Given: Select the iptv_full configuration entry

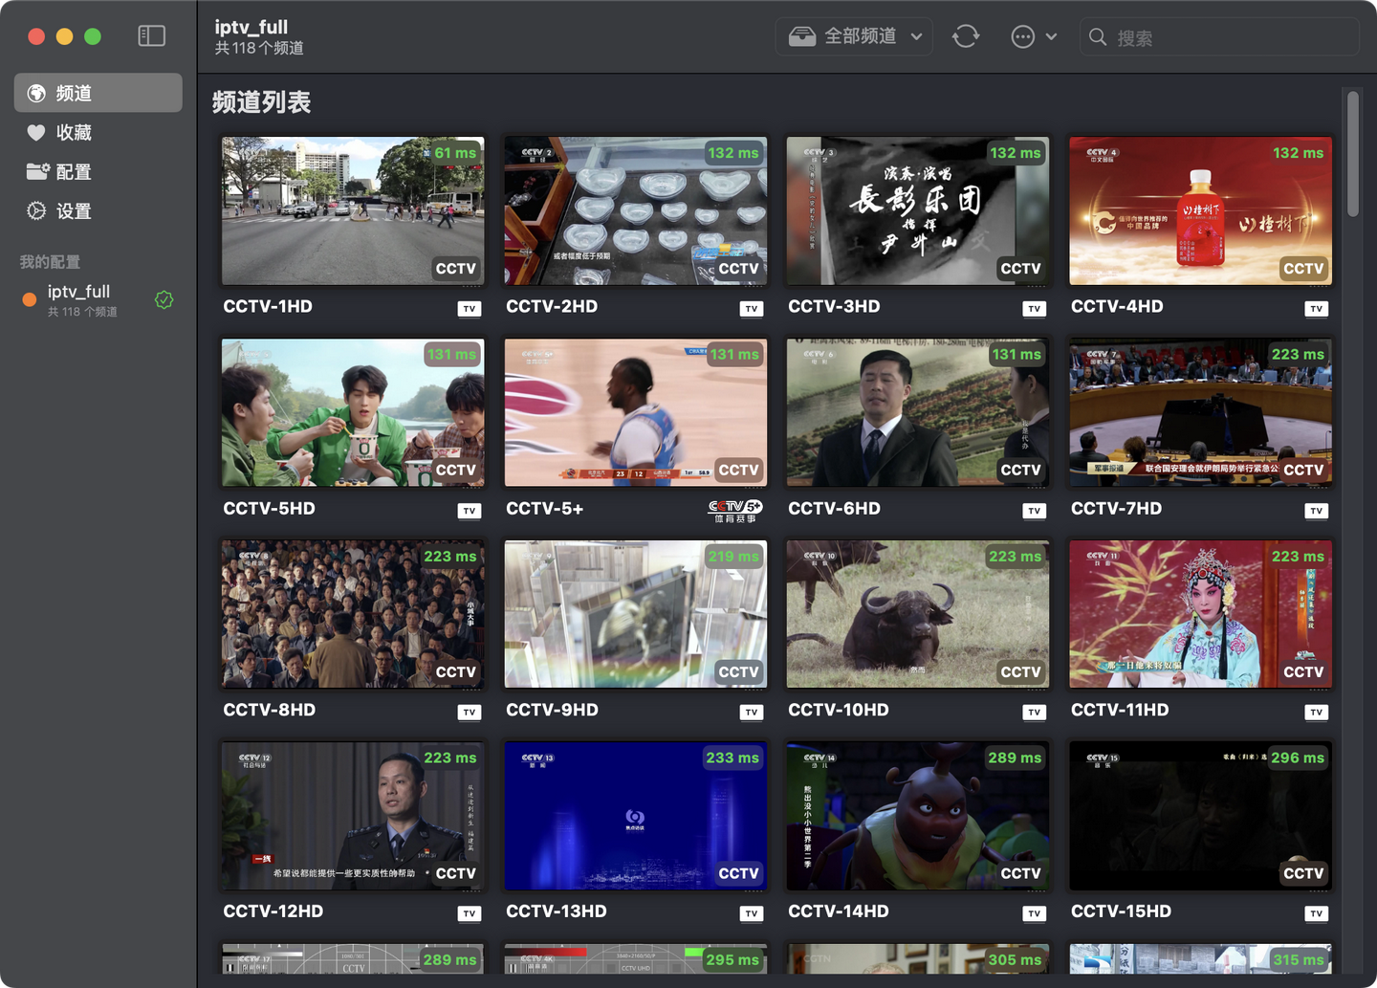Looking at the screenshot, I should pyautogui.click(x=98, y=299).
